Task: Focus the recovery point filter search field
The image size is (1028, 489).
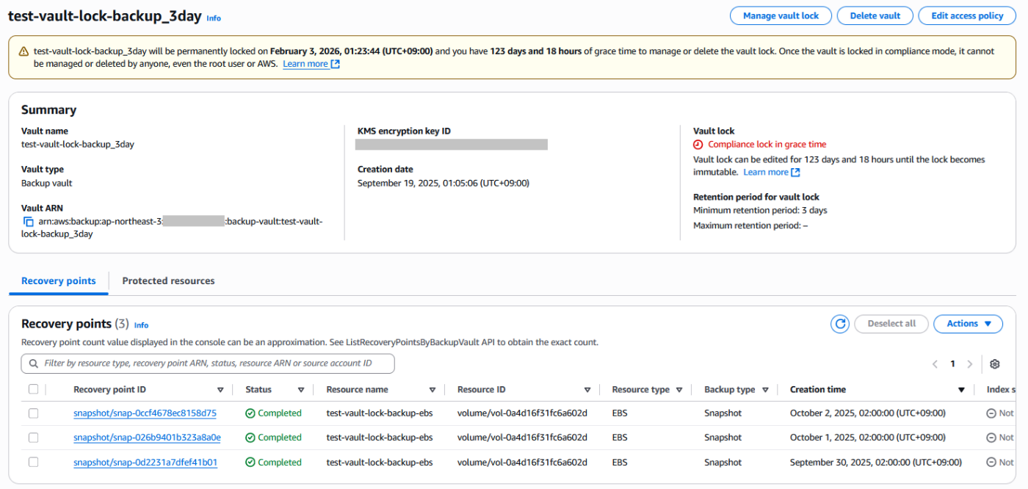Action: coord(208,363)
